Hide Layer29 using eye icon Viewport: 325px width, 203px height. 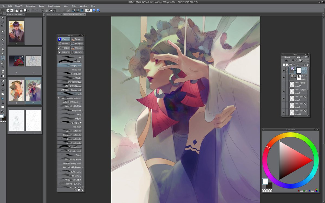pyautogui.click(x=284, y=112)
